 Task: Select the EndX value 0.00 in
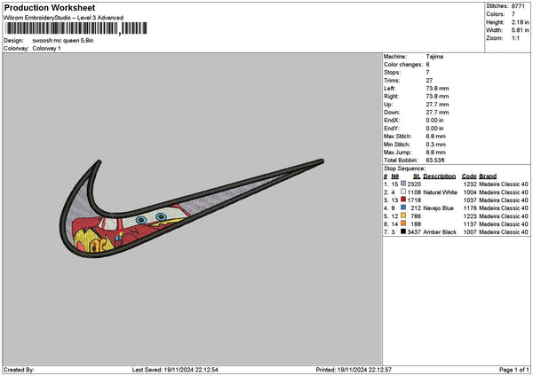[434, 121]
